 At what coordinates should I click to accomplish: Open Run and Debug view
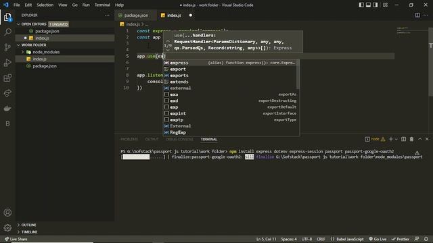click(x=7, y=63)
